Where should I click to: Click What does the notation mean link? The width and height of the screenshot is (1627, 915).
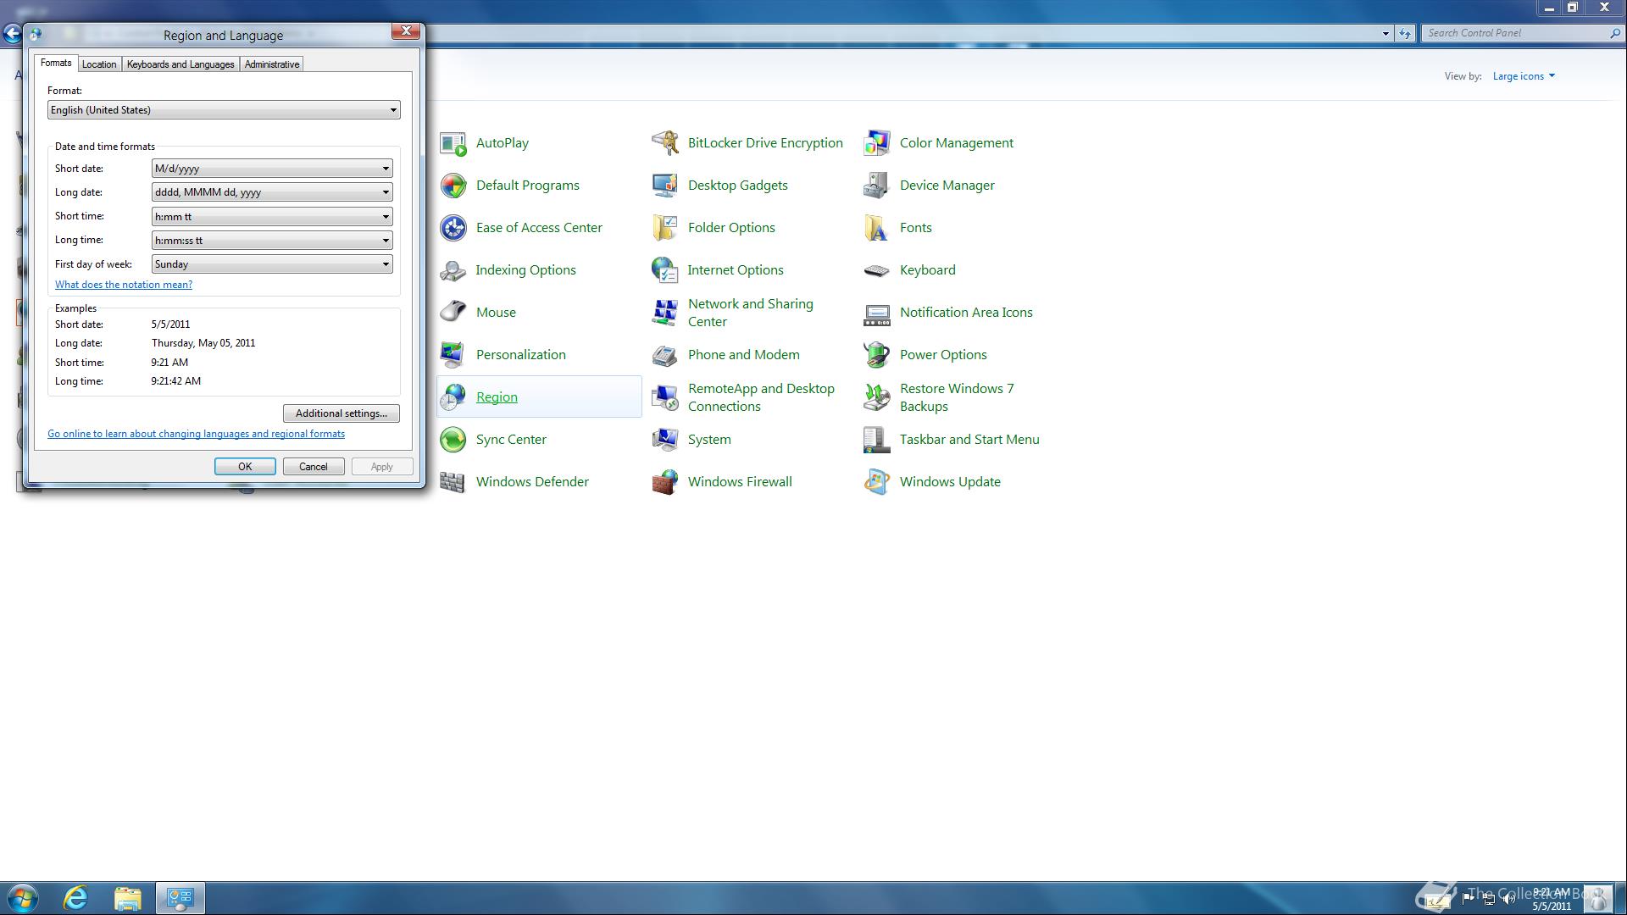(x=124, y=285)
